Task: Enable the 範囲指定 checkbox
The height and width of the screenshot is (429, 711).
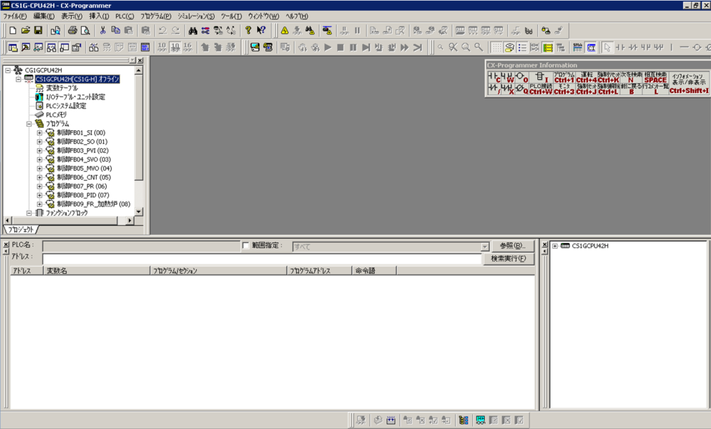Action: [x=246, y=246]
